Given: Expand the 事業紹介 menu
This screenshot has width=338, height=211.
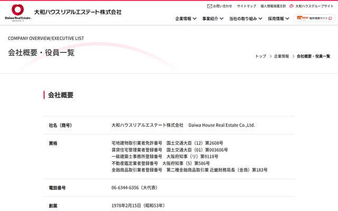Looking at the screenshot, I should click(213, 19).
